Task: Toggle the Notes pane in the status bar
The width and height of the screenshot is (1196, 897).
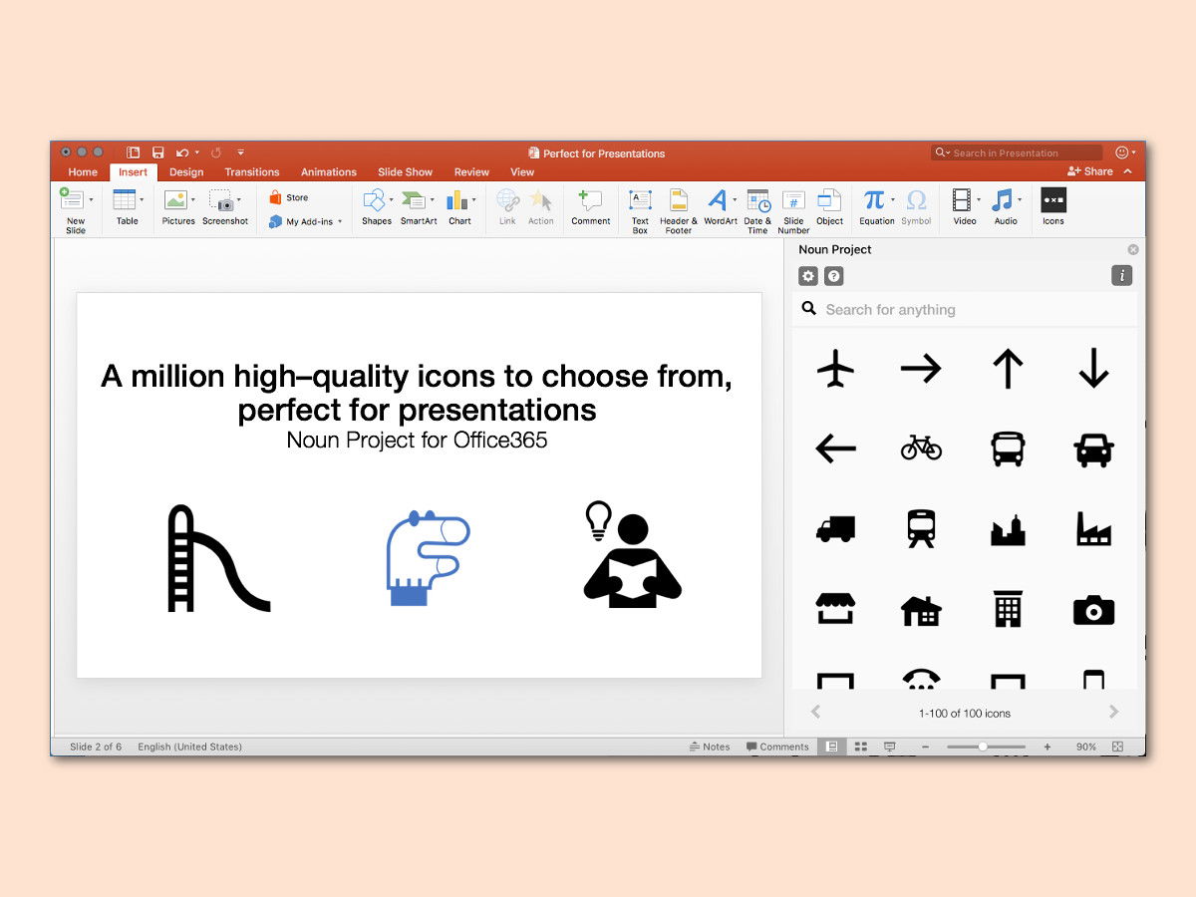Action: tap(710, 747)
